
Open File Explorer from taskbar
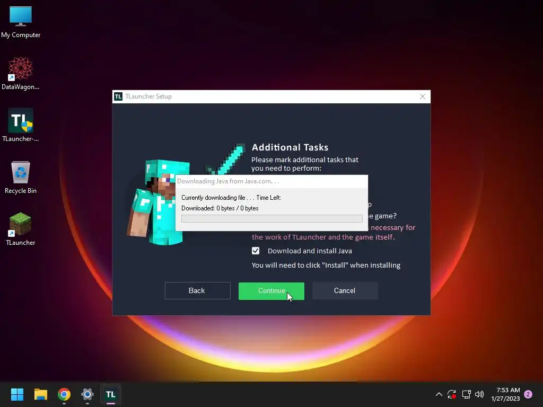[x=40, y=394]
